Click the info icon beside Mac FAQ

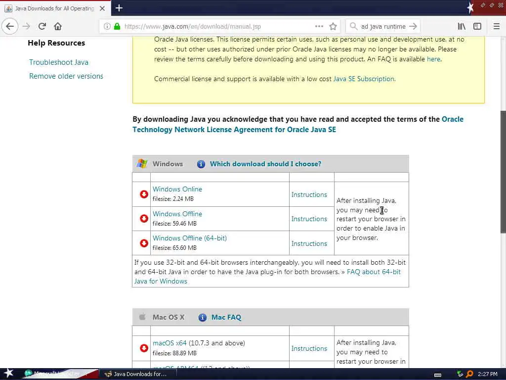[x=202, y=318]
